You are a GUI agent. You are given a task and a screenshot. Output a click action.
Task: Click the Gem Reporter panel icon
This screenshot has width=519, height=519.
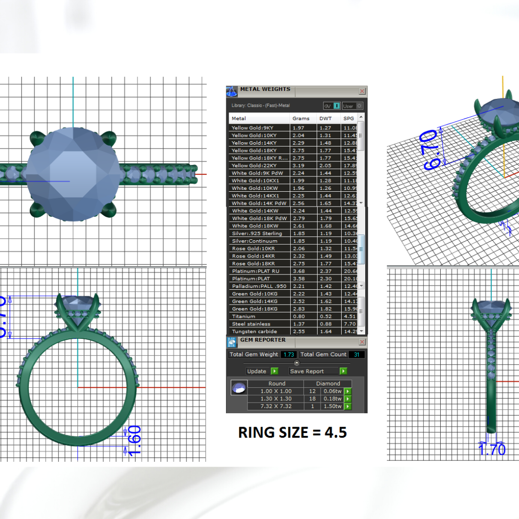(x=232, y=342)
